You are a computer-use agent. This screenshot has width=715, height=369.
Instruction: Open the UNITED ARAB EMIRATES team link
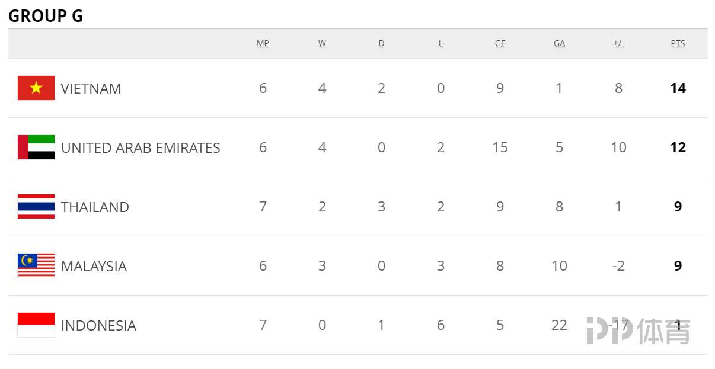pyautogui.click(x=141, y=148)
